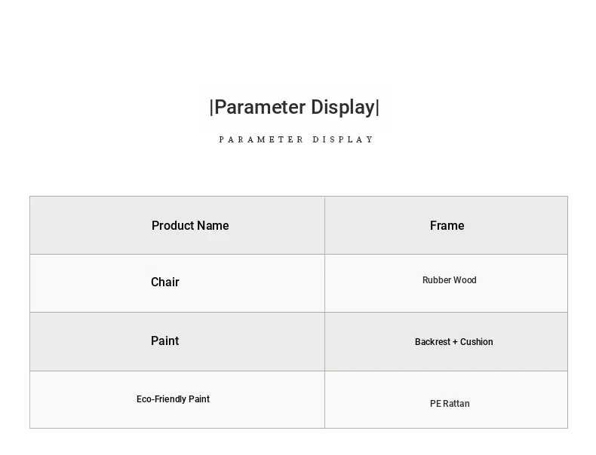Screen dimensions: 596x455
Task: Click the Chair table cell
Action: click(177, 283)
